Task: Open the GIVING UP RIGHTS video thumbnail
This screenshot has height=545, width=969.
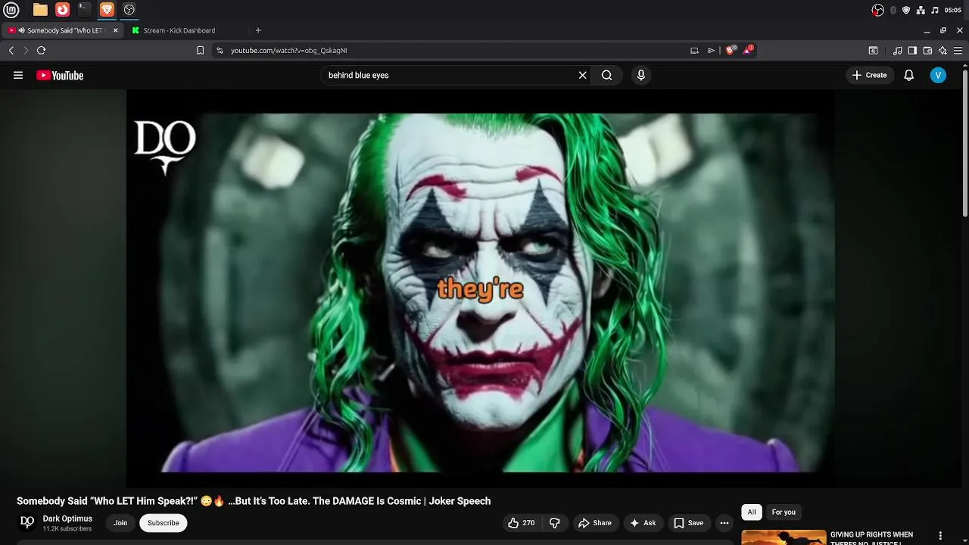Action: [x=784, y=537]
